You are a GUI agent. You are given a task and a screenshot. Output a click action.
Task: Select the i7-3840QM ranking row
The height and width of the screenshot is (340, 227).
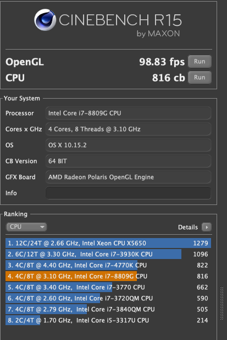pyautogui.click(x=108, y=310)
